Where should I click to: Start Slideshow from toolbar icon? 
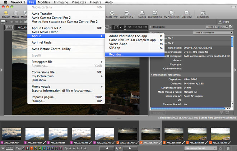[x=187, y=13]
